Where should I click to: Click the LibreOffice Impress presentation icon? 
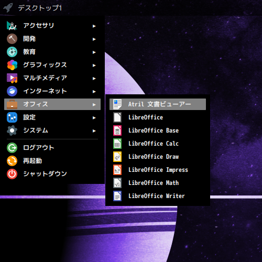coord(117,170)
